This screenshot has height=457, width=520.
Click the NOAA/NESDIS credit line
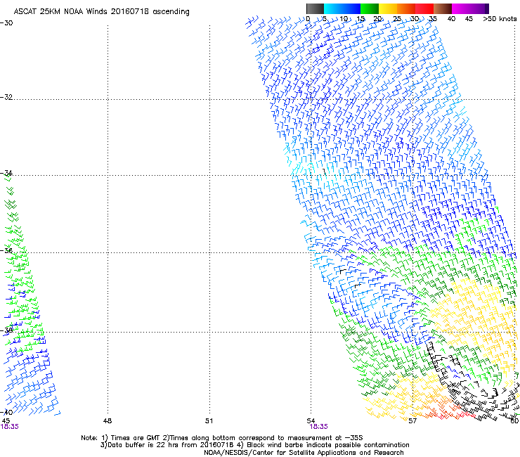304,453
